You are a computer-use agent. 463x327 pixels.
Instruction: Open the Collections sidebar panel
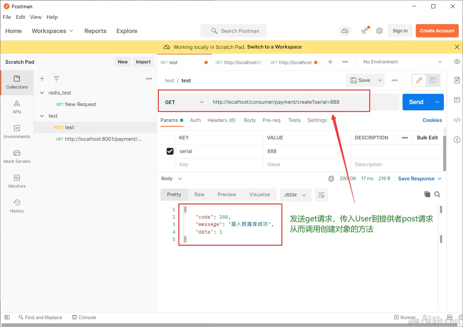pyautogui.click(x=17, y=83)
